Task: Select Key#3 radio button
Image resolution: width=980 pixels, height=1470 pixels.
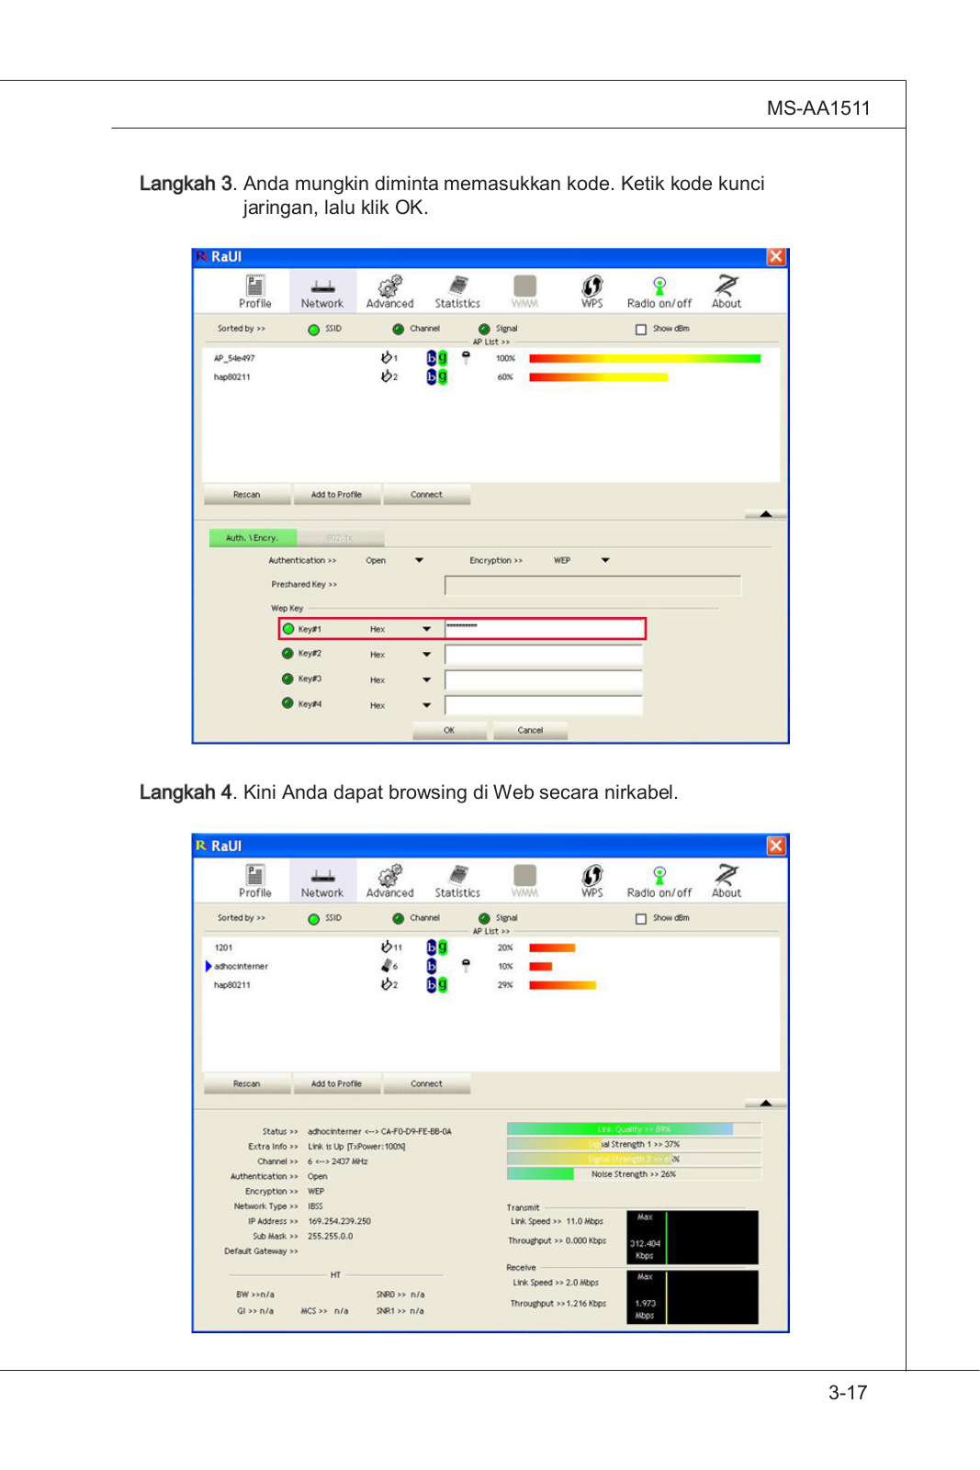Action: coord(288,679)
